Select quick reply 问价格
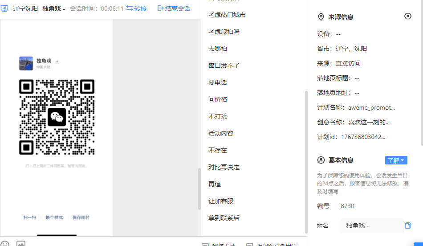The image size is (423, 246). pos(217,100)
